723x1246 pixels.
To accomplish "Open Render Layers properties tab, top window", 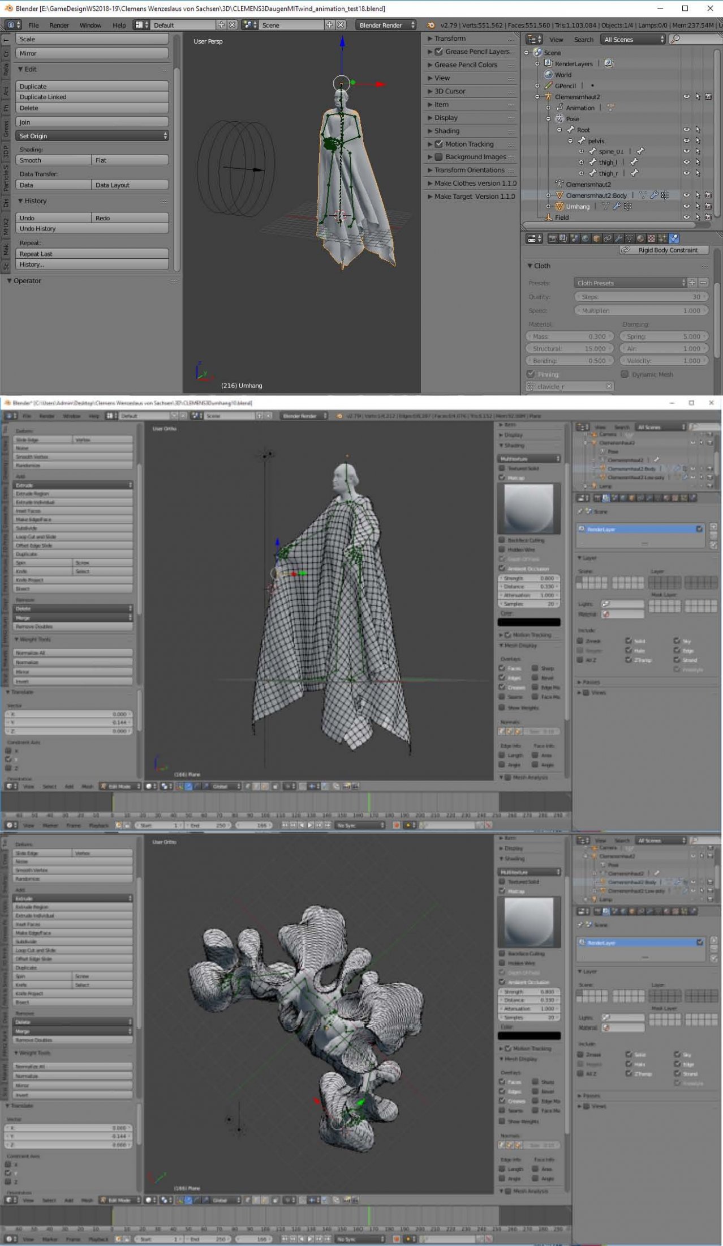I will [563, 238].
